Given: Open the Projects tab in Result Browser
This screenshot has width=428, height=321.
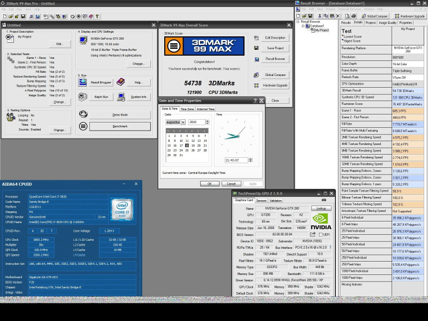Looking at the screenshot, I should point(371,22).
